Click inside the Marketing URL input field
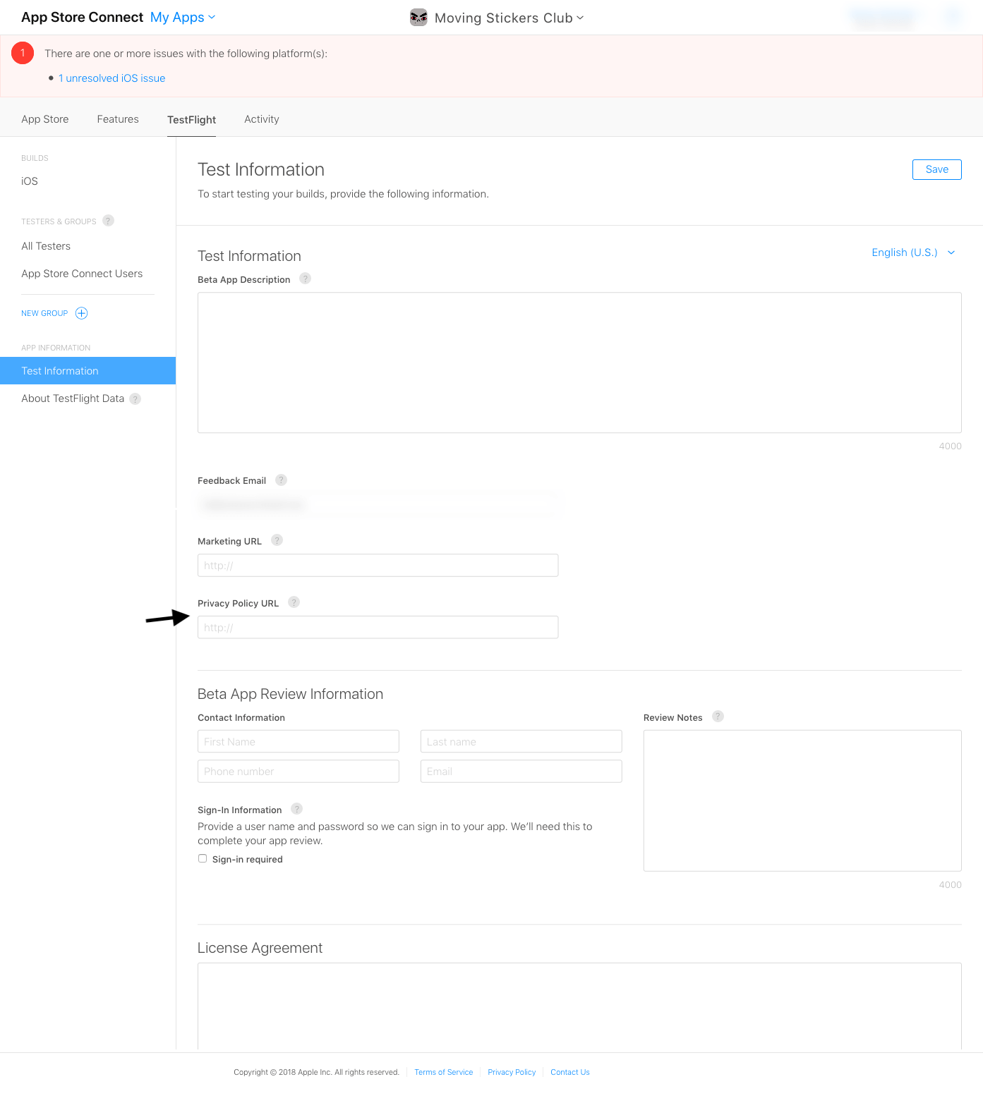This screenshot has width=983, height=1096. [x=378, y=565]
